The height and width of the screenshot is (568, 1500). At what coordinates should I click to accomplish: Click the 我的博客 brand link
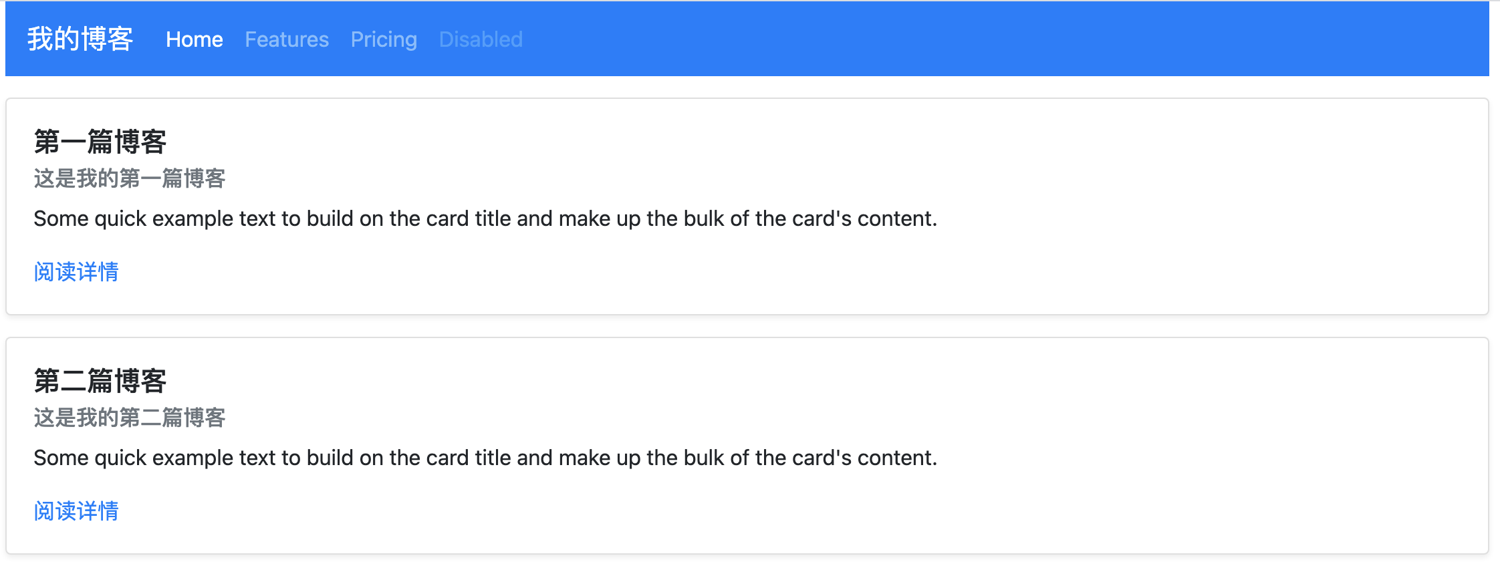[80, 39]
